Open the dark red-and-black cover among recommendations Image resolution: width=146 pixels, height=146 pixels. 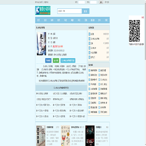(90, 135)
